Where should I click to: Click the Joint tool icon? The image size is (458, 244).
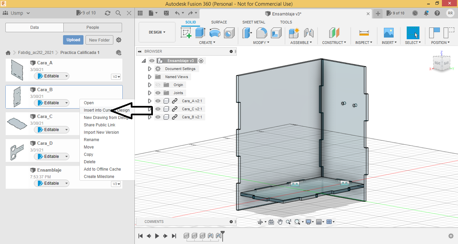[308, 33]
